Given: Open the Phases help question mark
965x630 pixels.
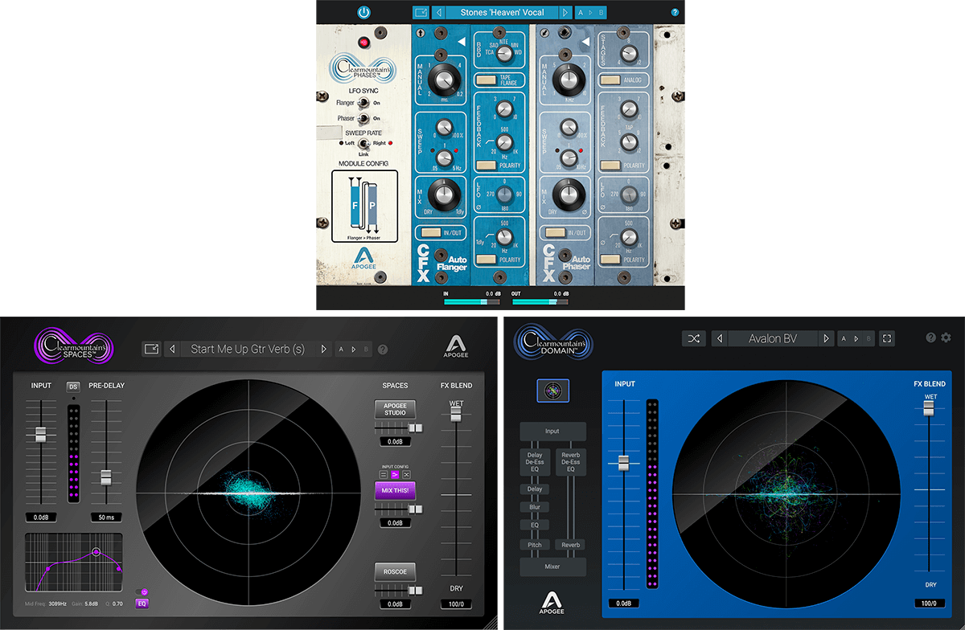Looking at the screenshot, I should 675,12.
